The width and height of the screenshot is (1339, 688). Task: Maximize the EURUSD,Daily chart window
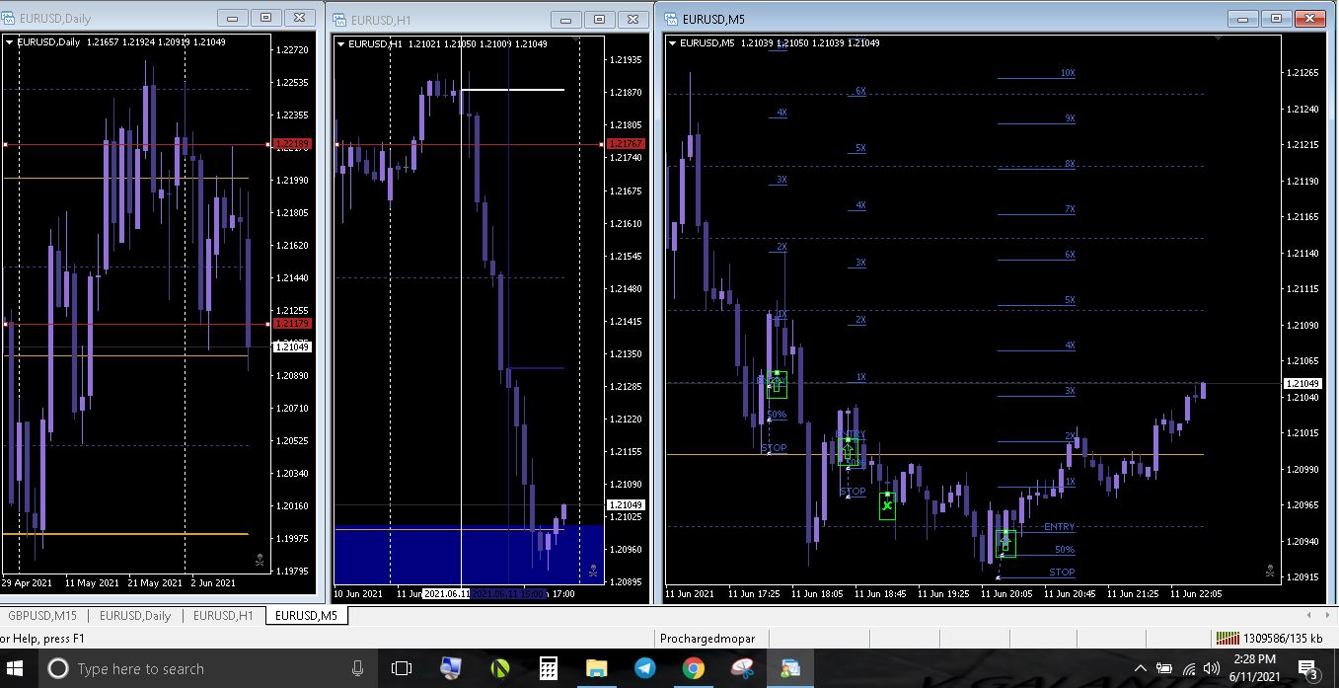[x=265, y=18]
